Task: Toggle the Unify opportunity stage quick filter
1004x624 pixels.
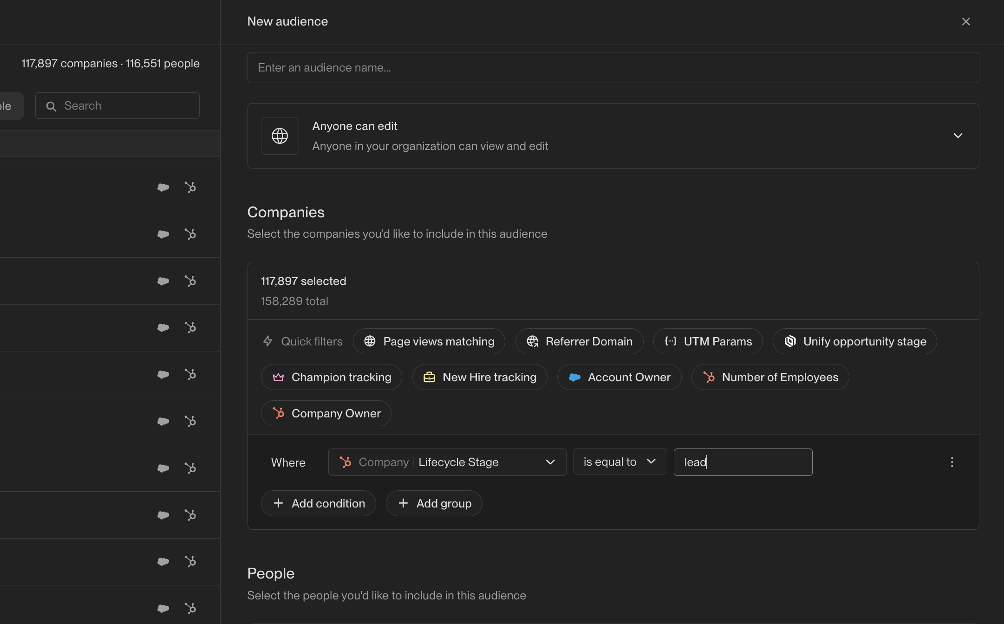Action: pyautogui.click(x=854, y=341)
